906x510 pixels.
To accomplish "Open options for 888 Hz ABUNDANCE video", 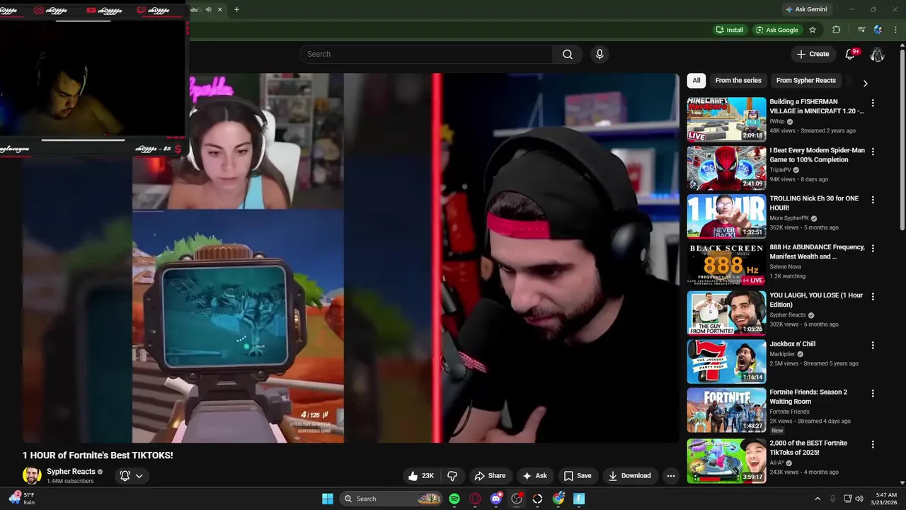I will [872, 249].
